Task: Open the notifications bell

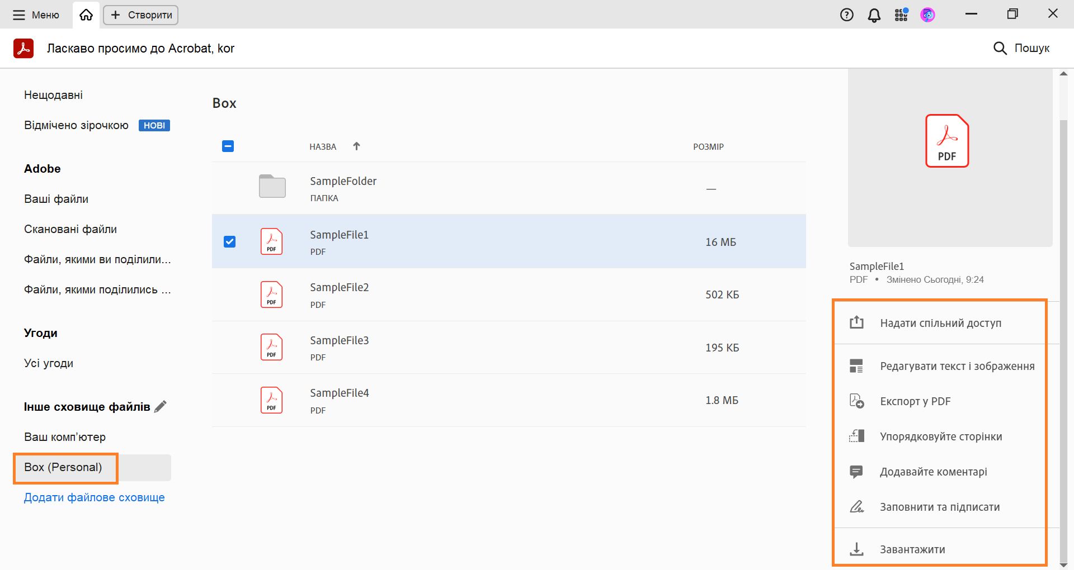Action: click(x=874, y=15)
